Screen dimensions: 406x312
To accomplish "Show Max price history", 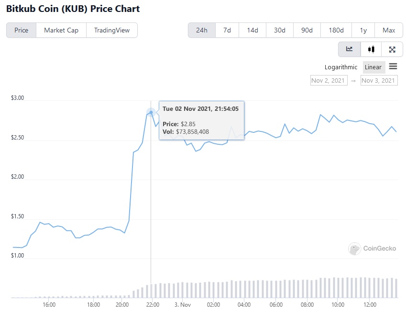I will click(389, 30).
